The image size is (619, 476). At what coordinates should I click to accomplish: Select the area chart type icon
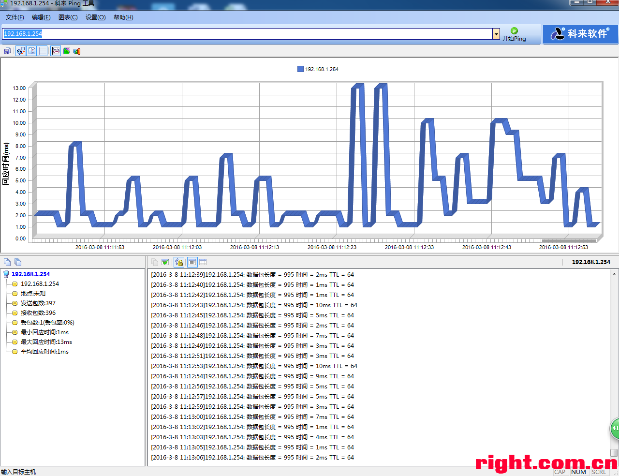click(x=66, y=51)
